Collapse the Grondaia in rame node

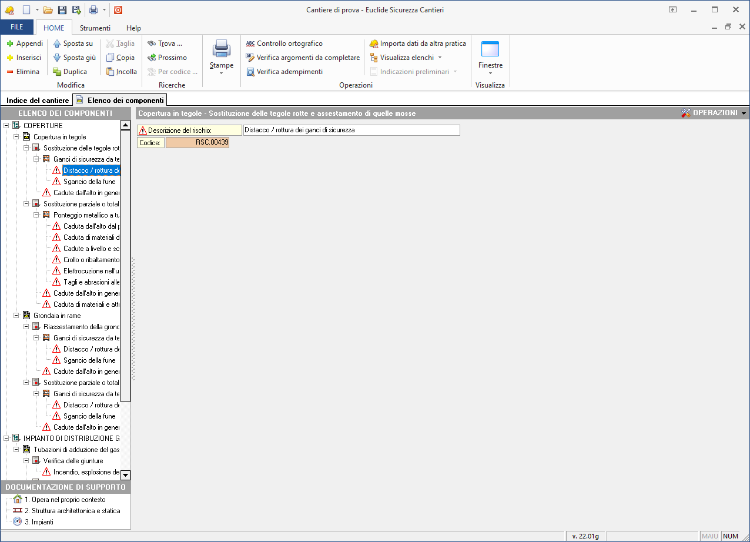tap(16, 316)
